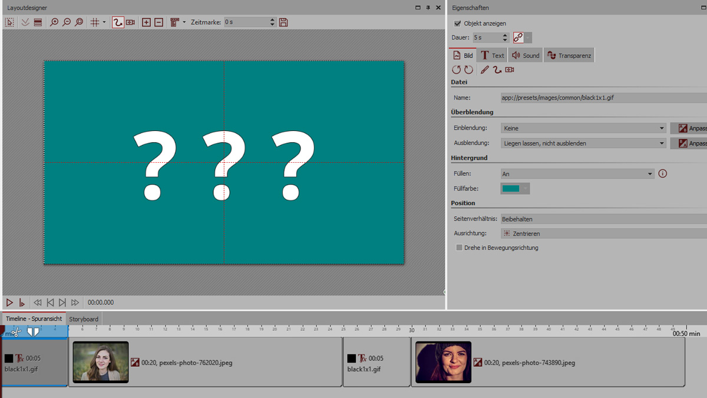Click the info icon beside Füllen
The width and height of the screenshot is (707, 398).
(663, 173)
